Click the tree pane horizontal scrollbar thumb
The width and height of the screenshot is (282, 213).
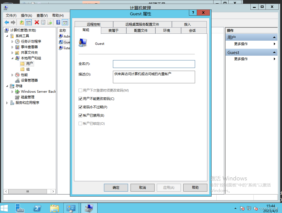point(27,191)
